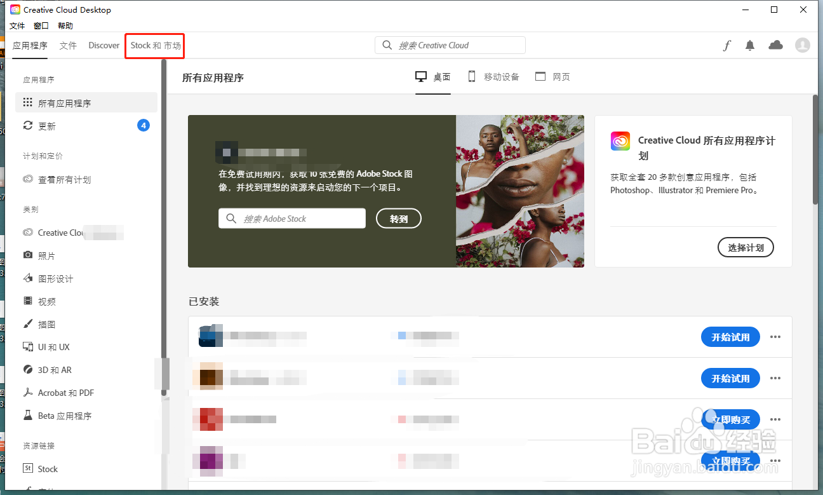Focus the 搜索 Creative Cloud search field

[450, 45]
